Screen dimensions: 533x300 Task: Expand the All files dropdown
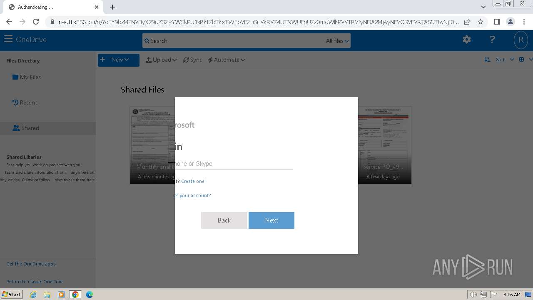point(337,41)
